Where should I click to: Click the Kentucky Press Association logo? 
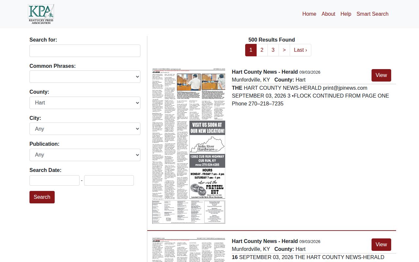(41, 14)
